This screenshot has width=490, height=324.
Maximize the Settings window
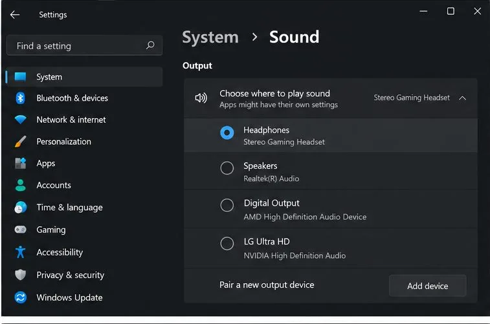(451, 11)
